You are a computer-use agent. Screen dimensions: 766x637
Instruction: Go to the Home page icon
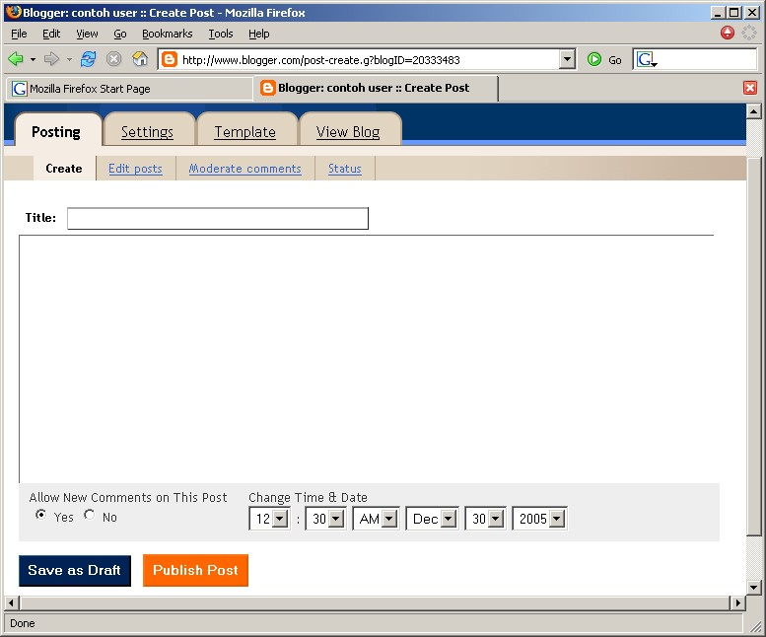click(140, 59)
